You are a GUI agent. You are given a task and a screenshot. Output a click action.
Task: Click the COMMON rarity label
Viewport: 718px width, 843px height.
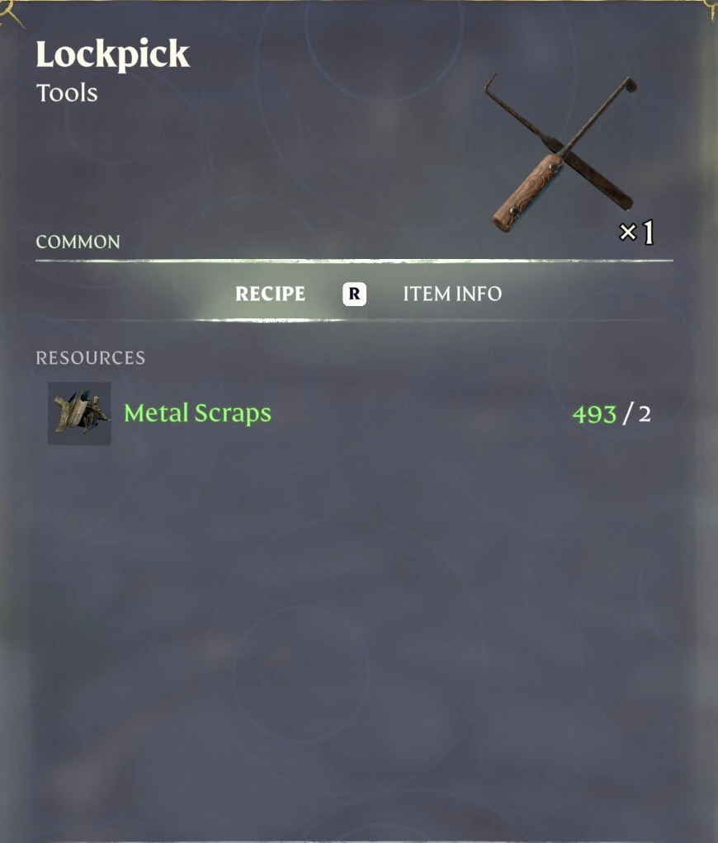click(x=78, y=242)
